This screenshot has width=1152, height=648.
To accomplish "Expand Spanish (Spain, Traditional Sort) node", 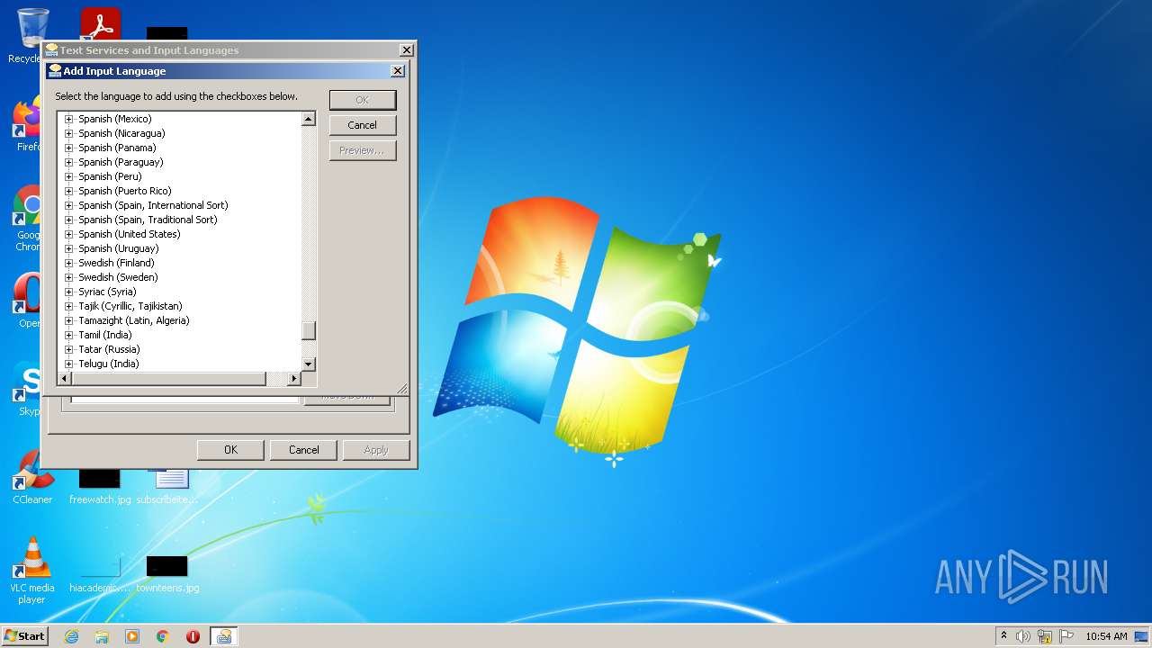I will [x=68, y=220].
